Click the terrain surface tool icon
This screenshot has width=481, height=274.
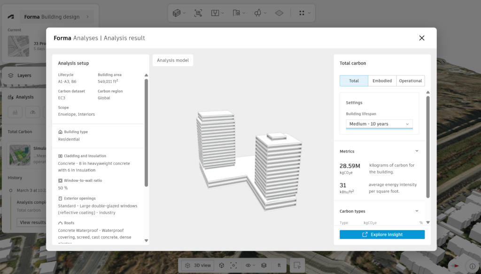click(x=279, y=13)
